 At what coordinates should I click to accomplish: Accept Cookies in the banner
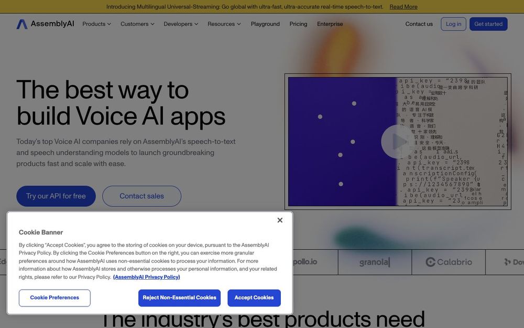254,298
